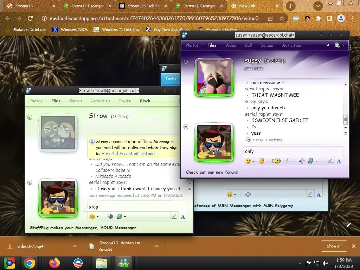
Task: Click the Chrome reload page icon
Action: [30, 18]
